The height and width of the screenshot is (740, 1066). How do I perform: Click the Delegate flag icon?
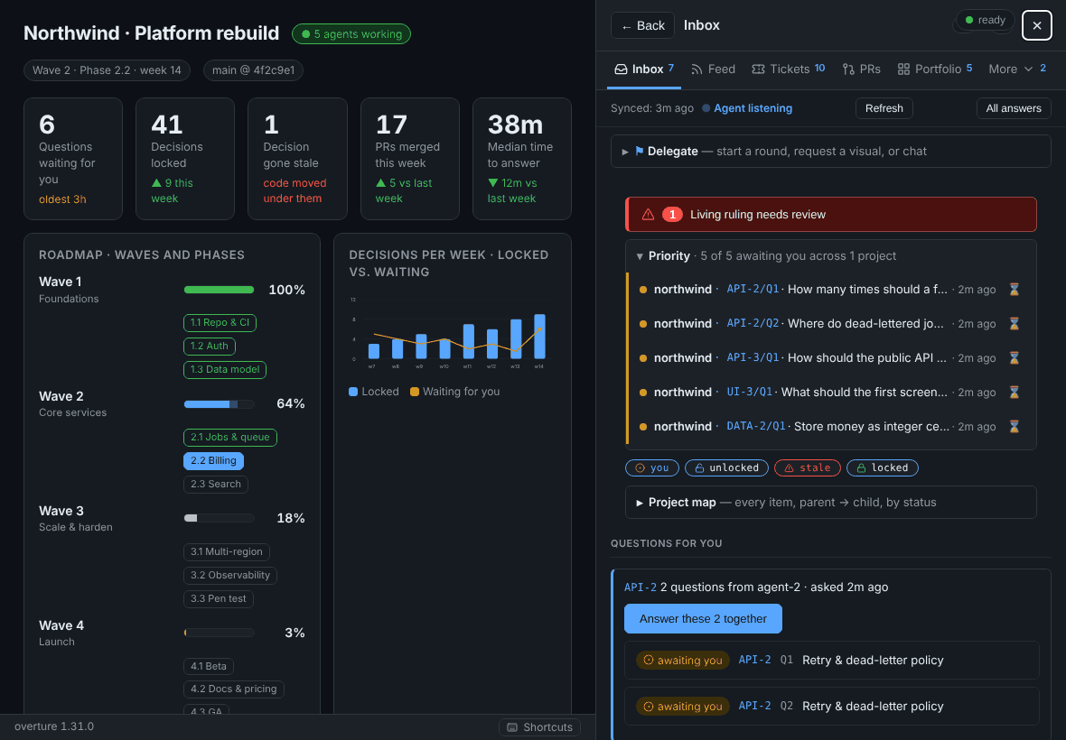tap(639, 152)
